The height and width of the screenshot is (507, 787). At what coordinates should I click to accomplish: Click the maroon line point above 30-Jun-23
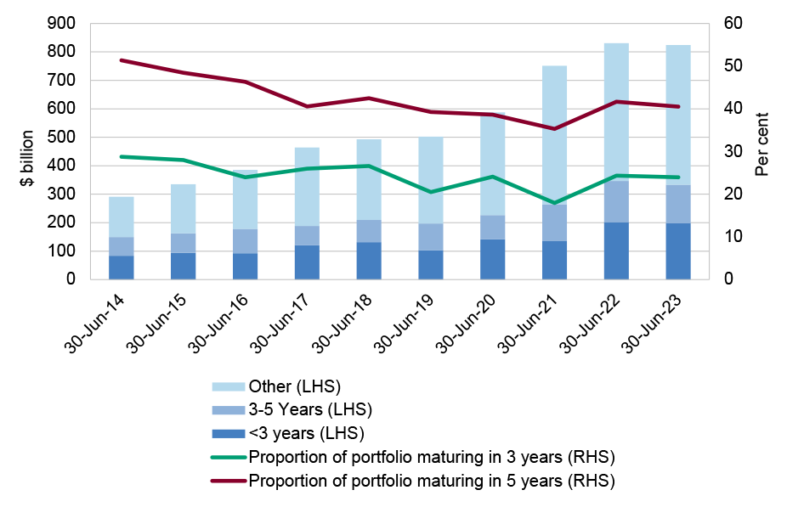tap(678, 106)
